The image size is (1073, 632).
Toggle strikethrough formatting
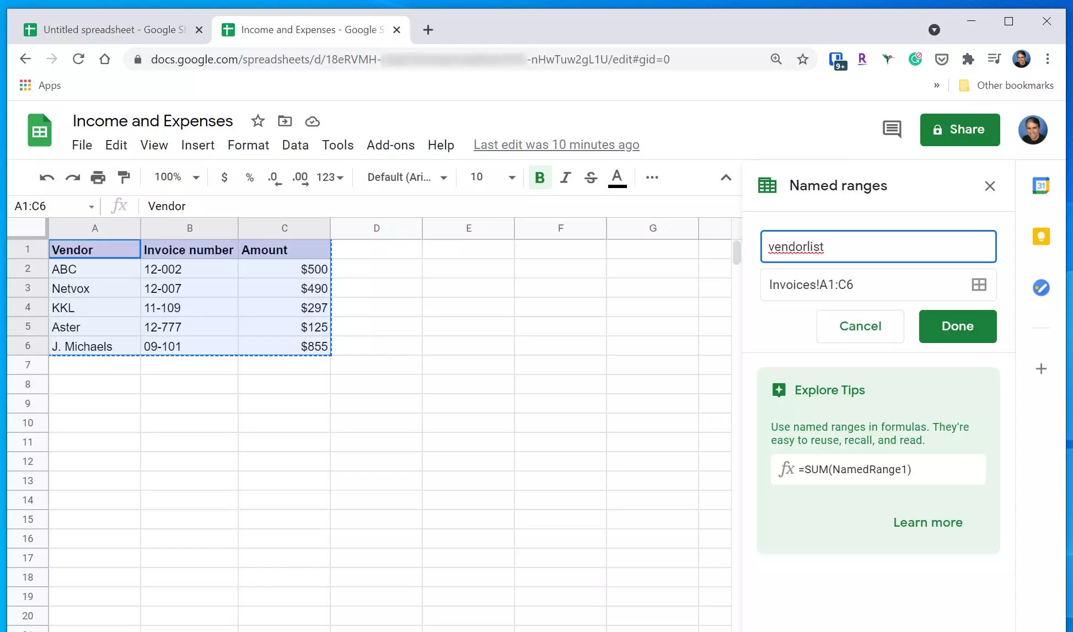[x=591, y=177]
